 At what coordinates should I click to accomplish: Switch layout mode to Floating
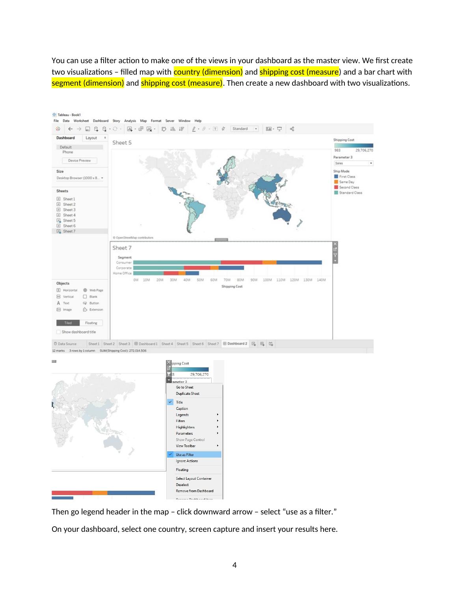[91, 323]
